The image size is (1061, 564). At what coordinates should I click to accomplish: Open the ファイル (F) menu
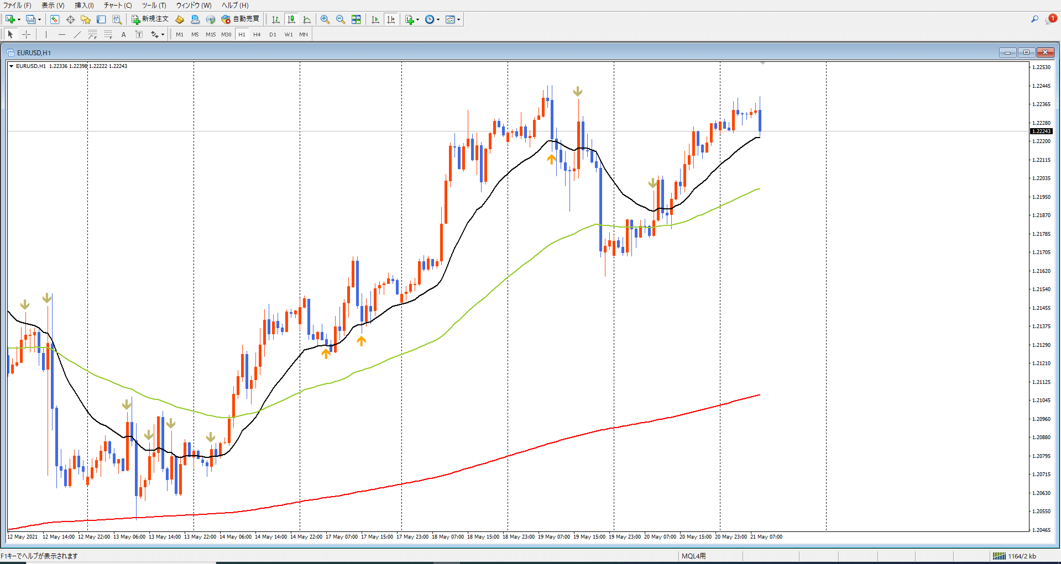17,6
